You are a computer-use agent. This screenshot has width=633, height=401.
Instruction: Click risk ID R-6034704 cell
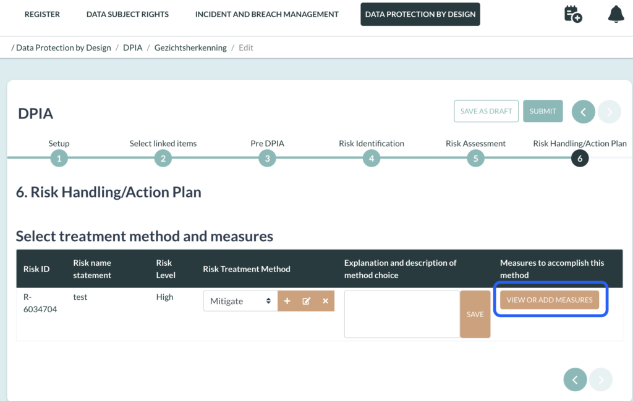tap(40, 303)
